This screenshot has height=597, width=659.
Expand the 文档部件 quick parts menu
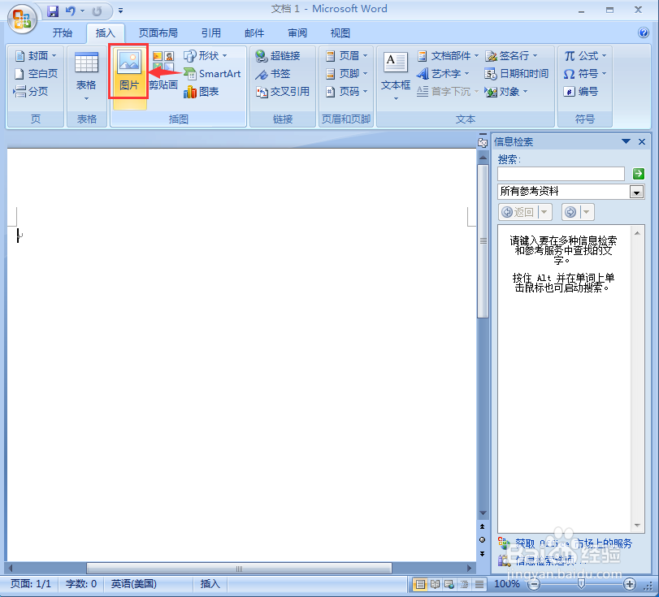click(x=448, y=55)
